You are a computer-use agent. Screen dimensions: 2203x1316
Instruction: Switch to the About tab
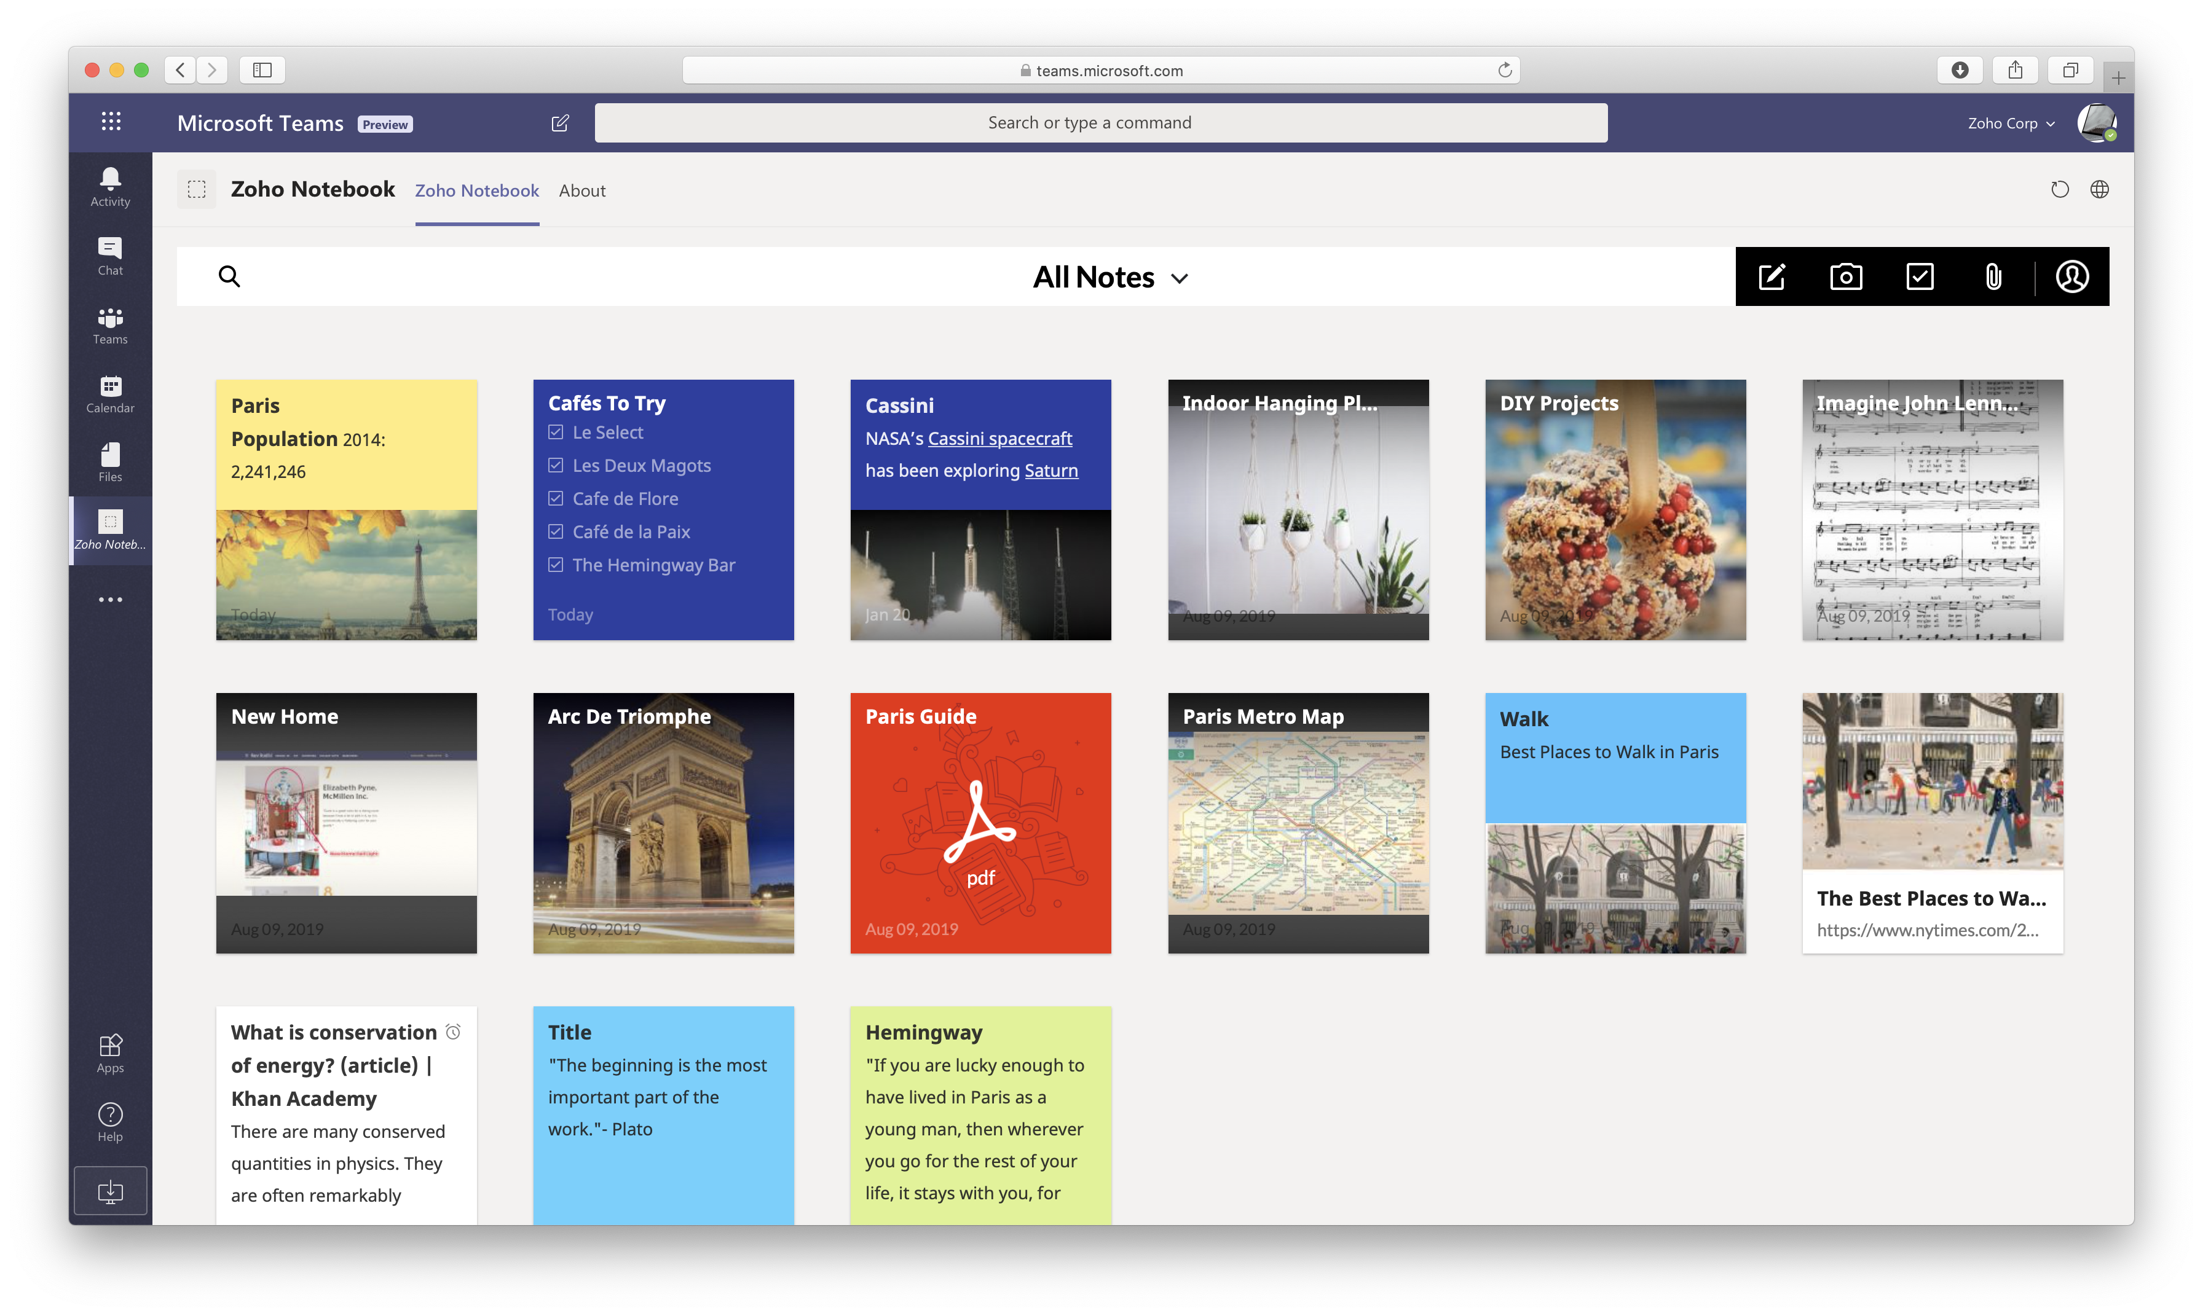pyautogui.click(x=582, y=190)
